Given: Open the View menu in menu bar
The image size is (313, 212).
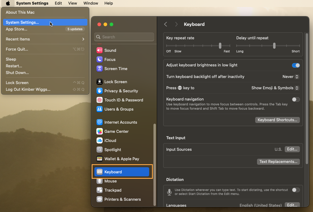Looking at the screenshot, I should tap(72, 3).
